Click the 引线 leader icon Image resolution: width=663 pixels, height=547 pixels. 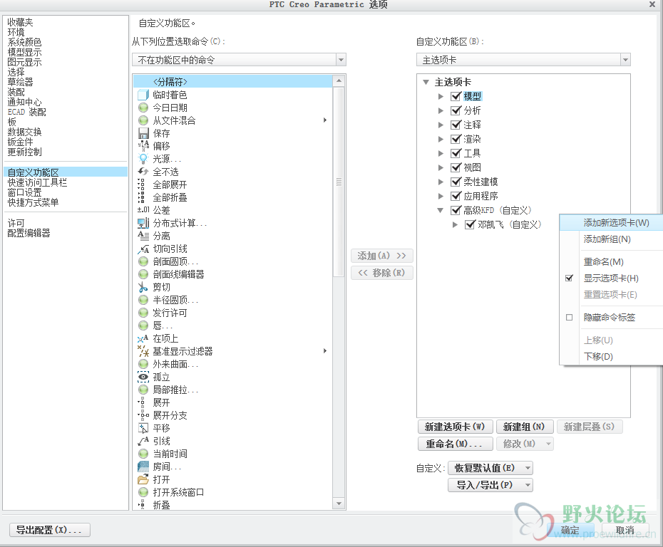[143, 441]
